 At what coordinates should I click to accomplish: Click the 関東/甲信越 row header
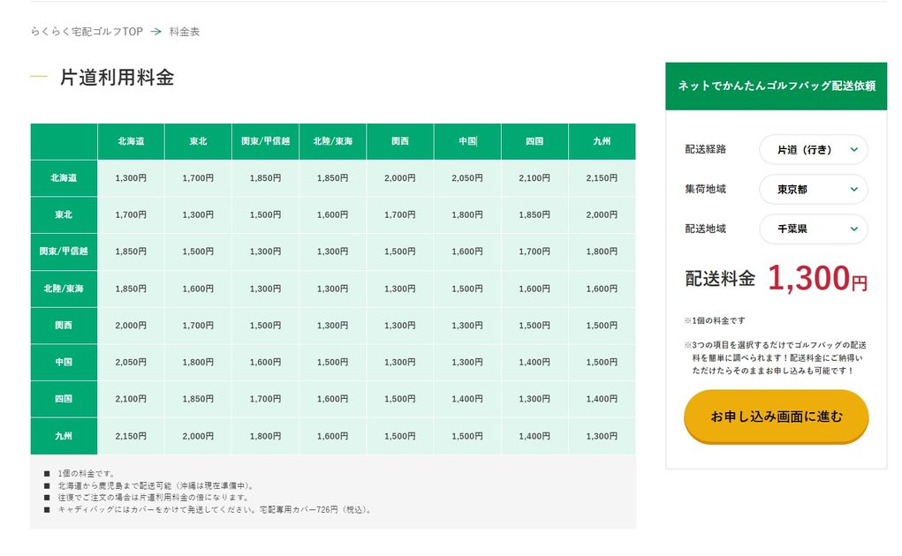64,252
